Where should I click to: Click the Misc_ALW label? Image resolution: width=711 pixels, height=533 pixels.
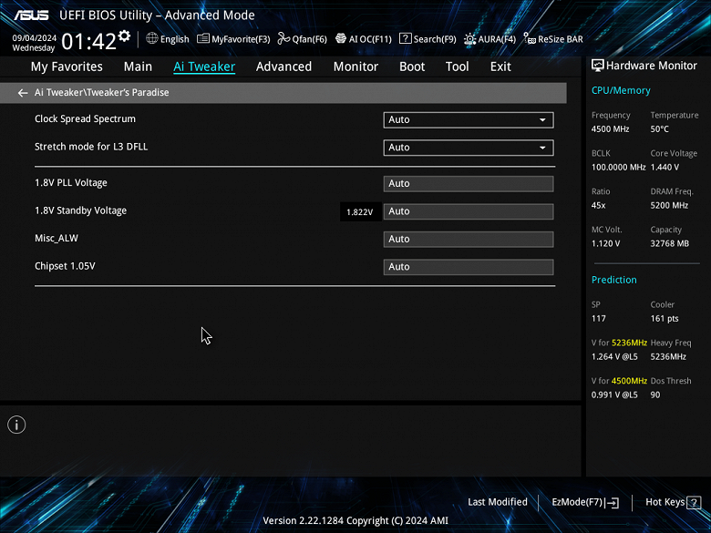coord(57,239)
